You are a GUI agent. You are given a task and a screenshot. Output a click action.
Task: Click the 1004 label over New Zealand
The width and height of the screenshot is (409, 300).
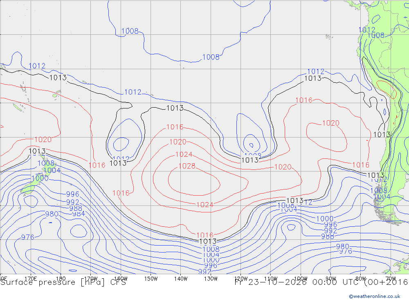(x=52, y=171)
